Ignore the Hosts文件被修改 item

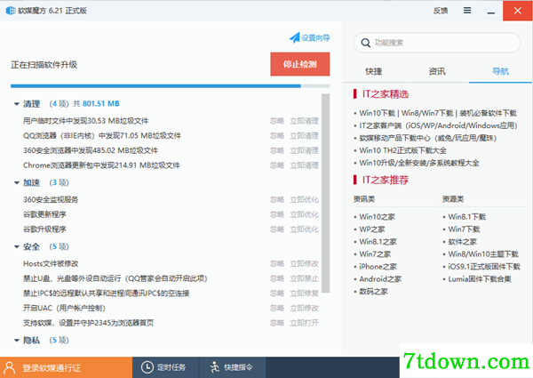coord(276,263)
